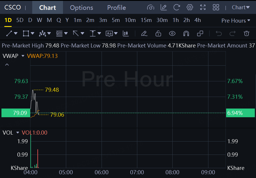Click the refresh chart icon
This screenshot has height=178, width=256.
click(x=177, y=8)
